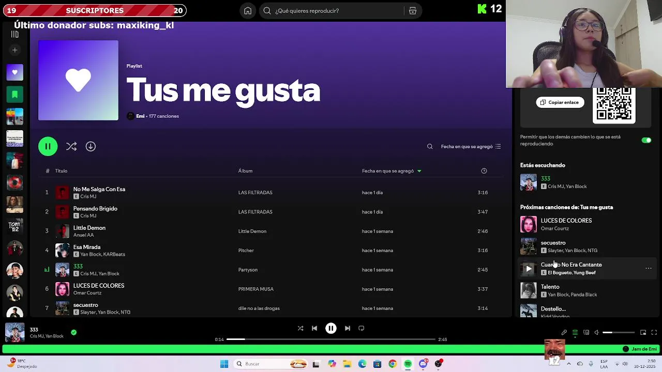Screen dimensions: 662x372
Task: Select Talento in the queue panel
Action: [x=586, y=290]
